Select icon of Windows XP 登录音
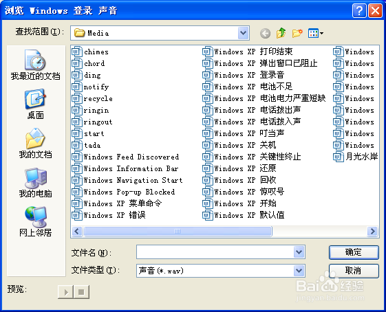386x312 pixels. (x=208, y=75)
